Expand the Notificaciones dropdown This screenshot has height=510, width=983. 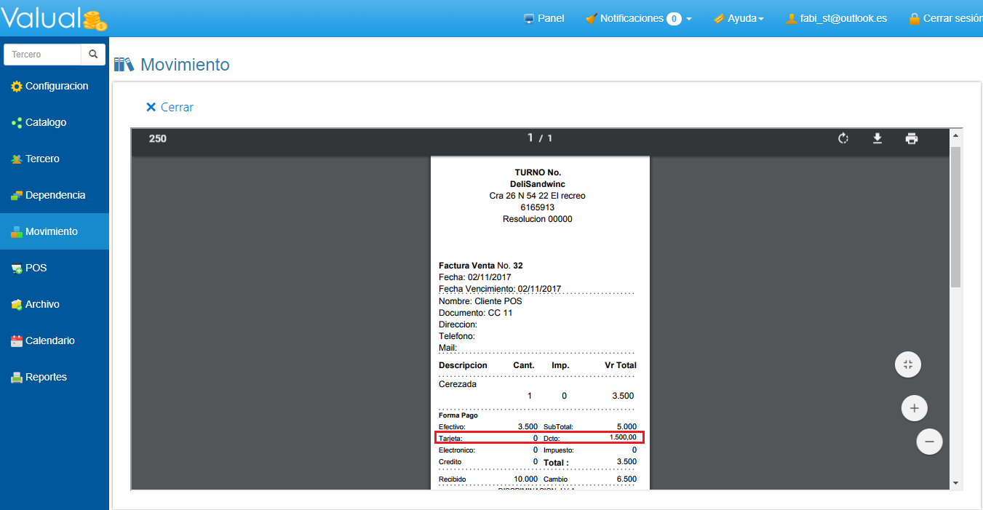pos(638,18)
